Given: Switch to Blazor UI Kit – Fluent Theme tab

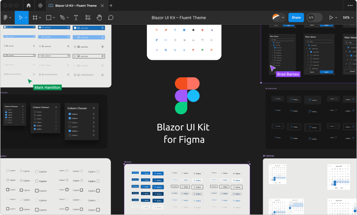Looking at the screenshot, I should click(x=76, y=5).
